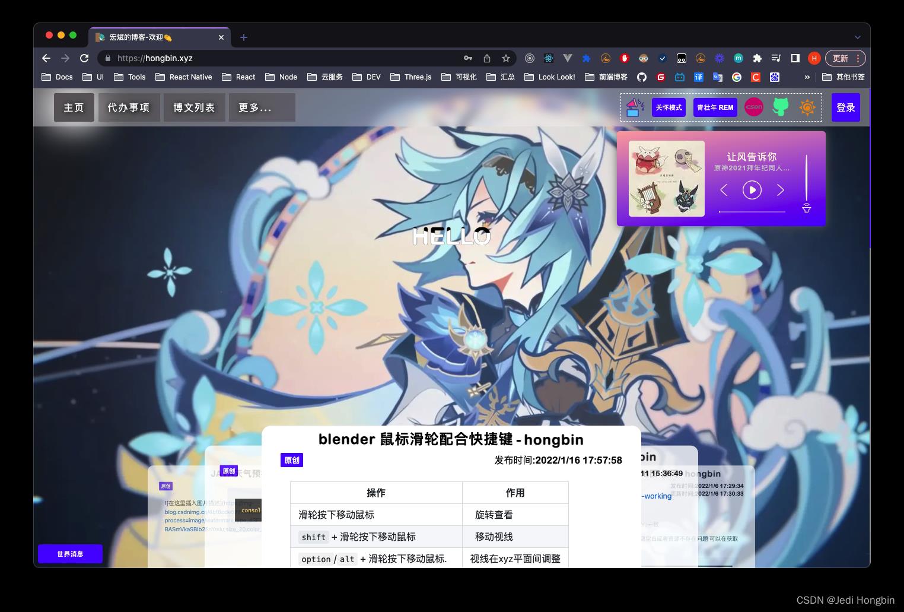Open the GitHub bookmark icon
Image resolution: width=904 pixels, height=612 pixels.
(x=642, y=77)
